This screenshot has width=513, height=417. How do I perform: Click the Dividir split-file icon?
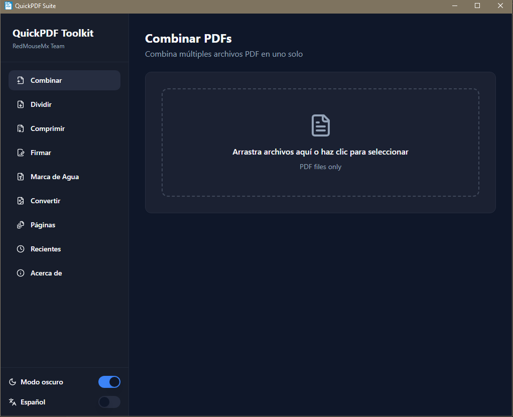21,104
